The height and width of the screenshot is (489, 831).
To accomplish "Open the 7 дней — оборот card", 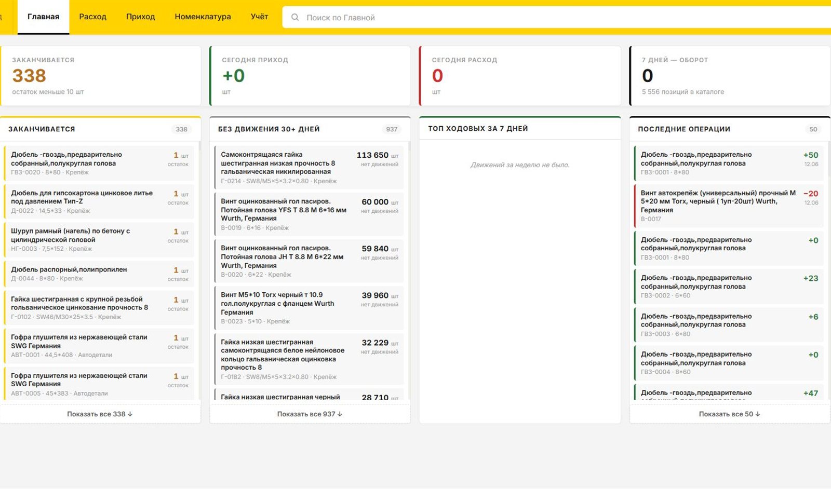I will point(730,76).
